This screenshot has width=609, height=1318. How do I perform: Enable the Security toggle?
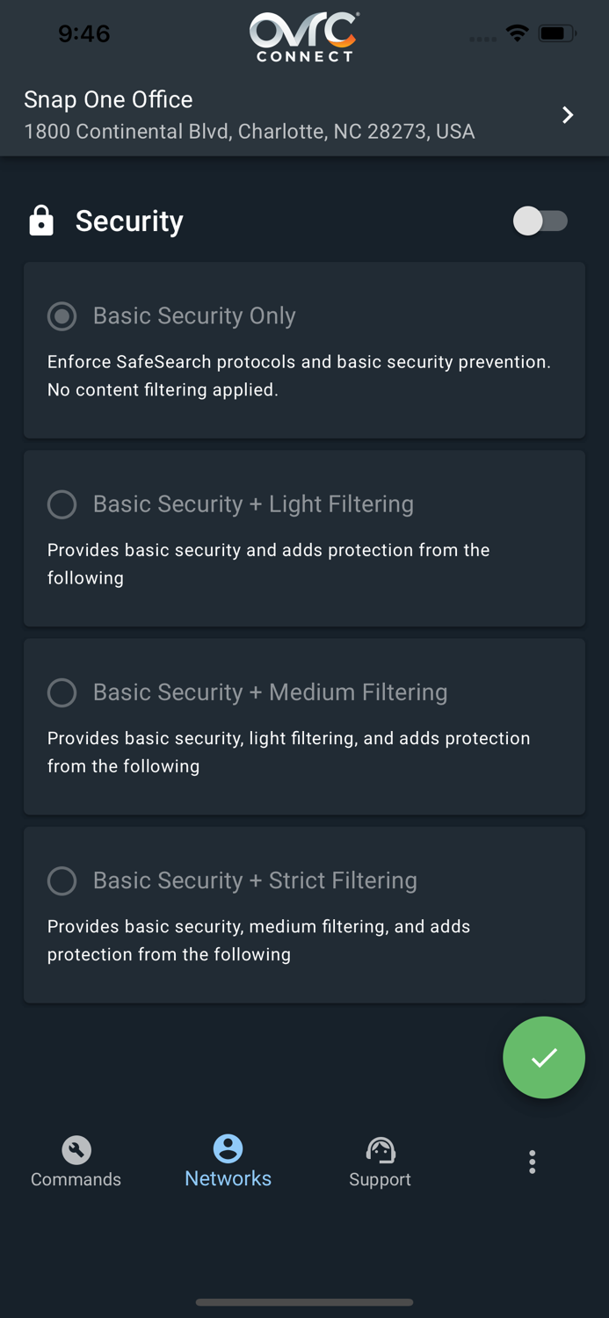[540, 221]
